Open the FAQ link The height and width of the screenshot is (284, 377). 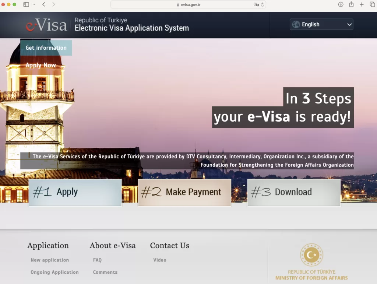point(97,260)
